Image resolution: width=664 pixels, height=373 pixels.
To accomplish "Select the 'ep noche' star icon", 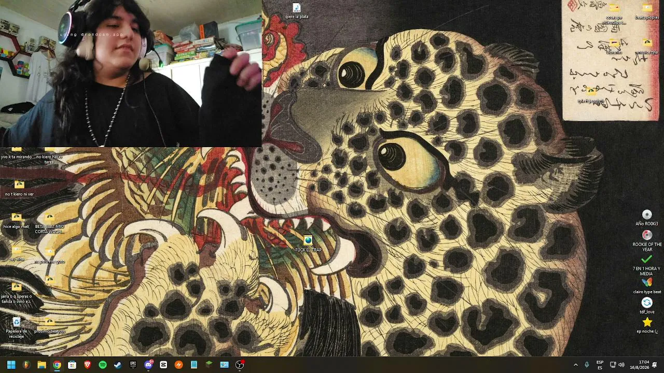I will (647, 325).
